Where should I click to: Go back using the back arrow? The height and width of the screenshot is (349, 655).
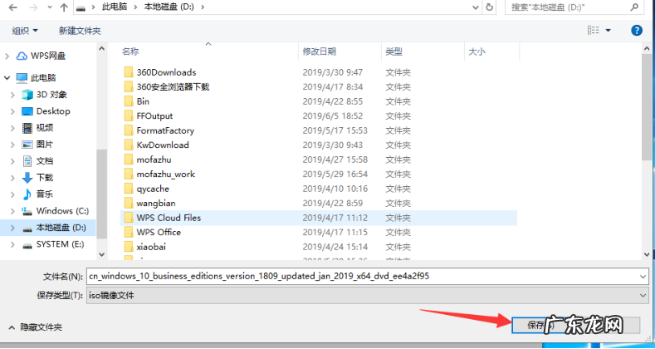(13, 7)
